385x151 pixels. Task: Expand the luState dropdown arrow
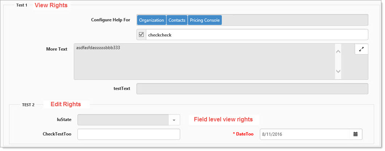click(x=174, y=120)
